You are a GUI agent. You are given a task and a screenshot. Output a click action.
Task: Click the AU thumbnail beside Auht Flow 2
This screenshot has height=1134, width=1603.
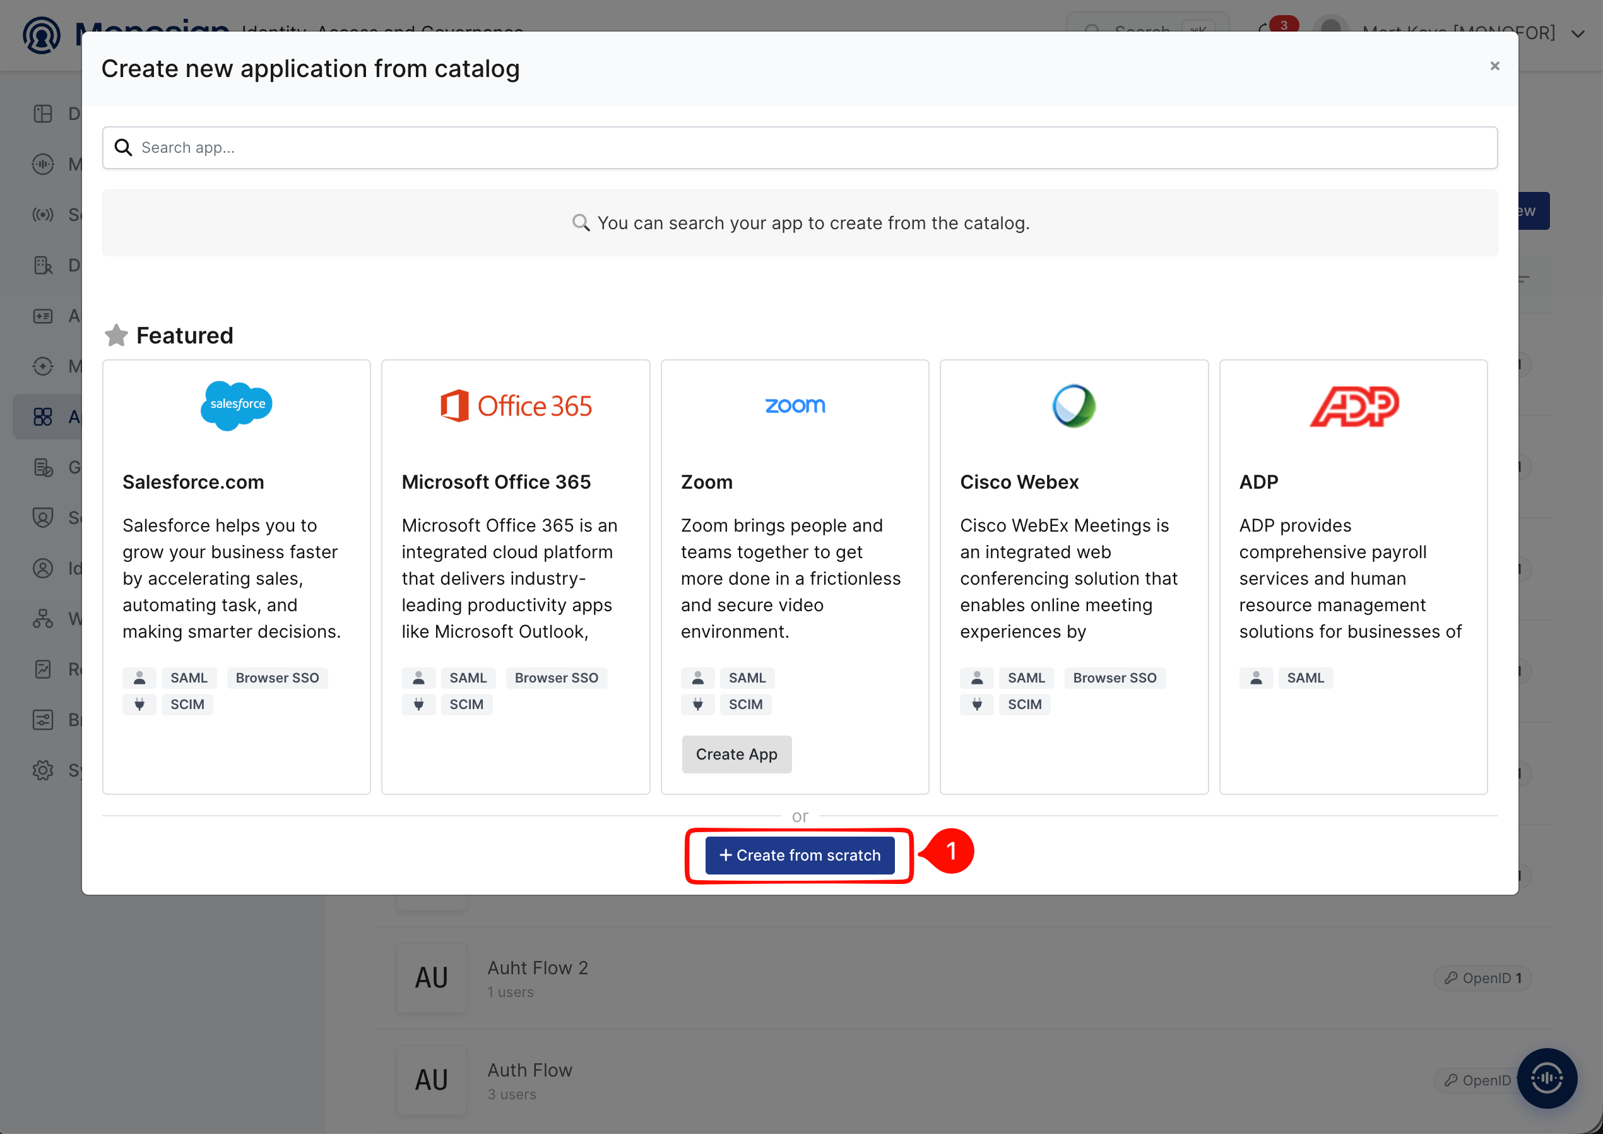point(432,977)
